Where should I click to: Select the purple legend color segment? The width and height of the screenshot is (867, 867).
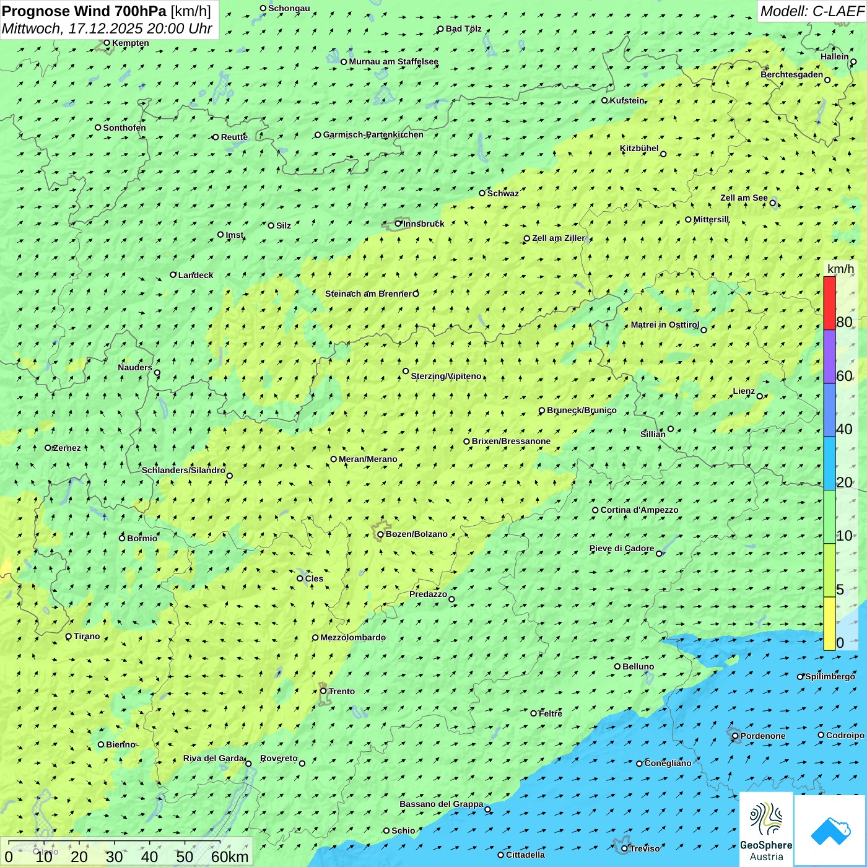829,357
